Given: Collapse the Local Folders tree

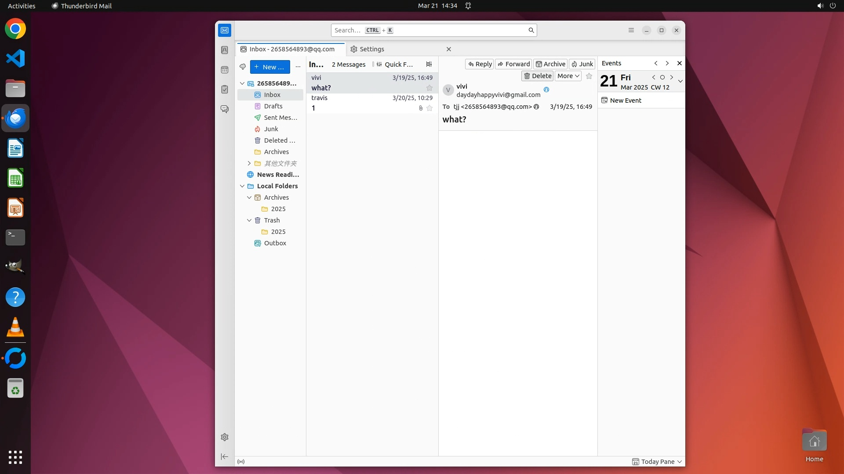Looking at the screenshot, I should point(242,186).
